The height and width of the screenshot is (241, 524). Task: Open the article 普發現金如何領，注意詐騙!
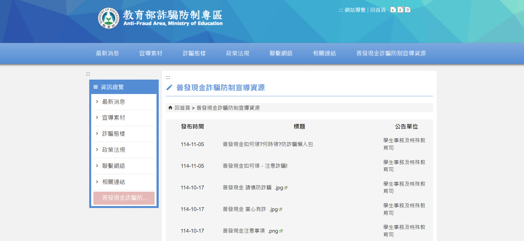tap(255, 166)
